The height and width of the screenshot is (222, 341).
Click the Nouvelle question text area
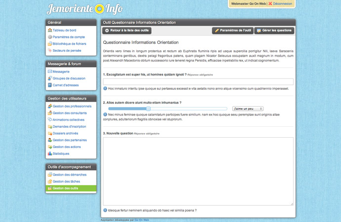tap(198, 171)
